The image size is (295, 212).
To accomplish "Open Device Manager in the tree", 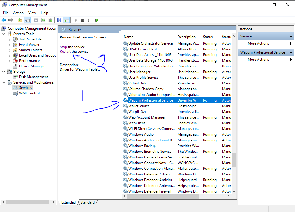I will point(32,66).
